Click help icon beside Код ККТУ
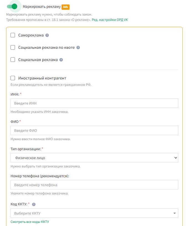This screenshot has width=186, height=226. coord(34,204)
